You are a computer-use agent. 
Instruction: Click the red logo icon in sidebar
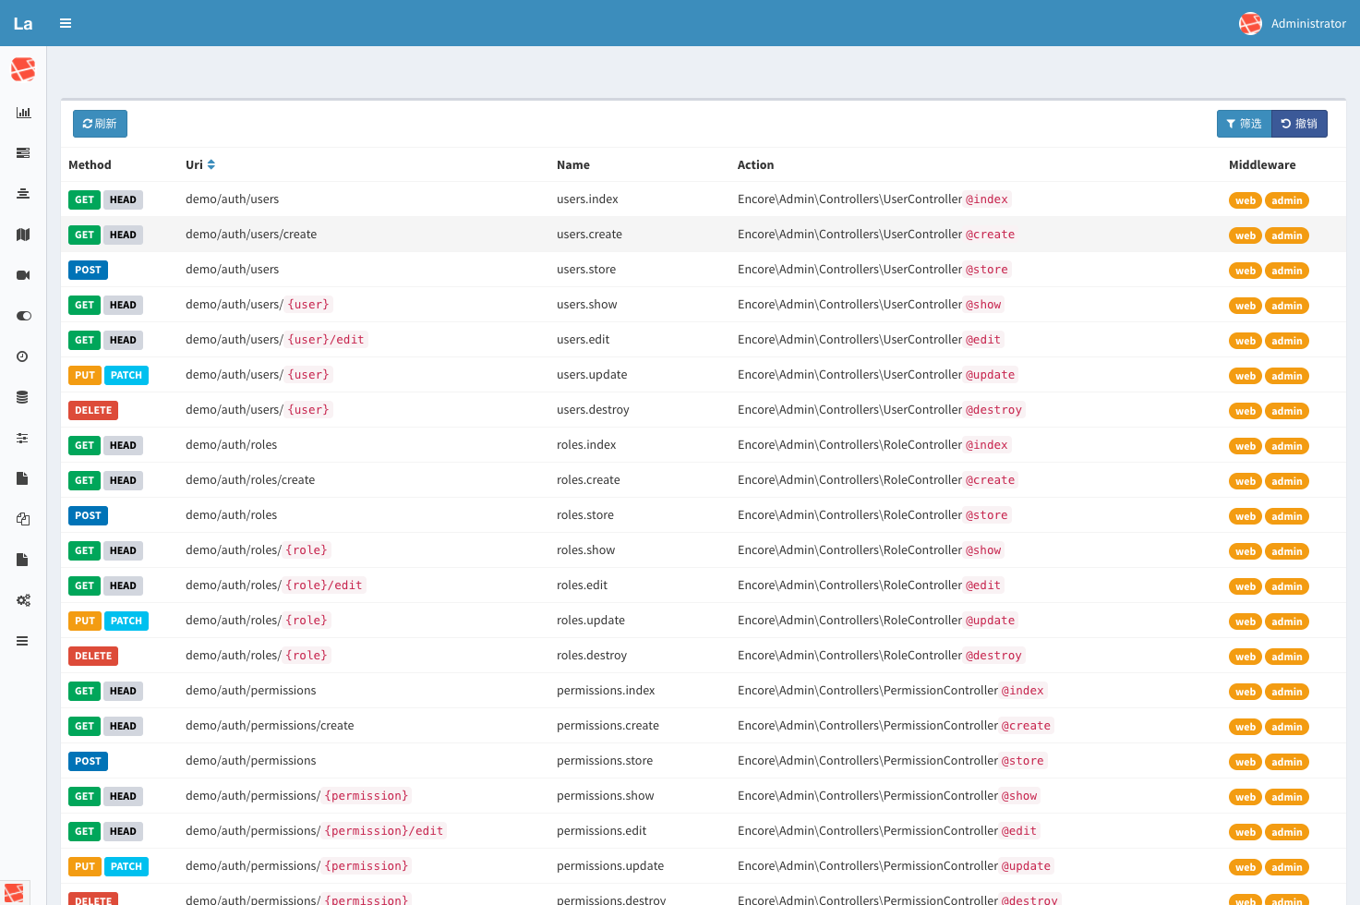click(x=23, y=69)
